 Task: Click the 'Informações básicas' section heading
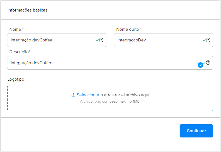point(27,10)
